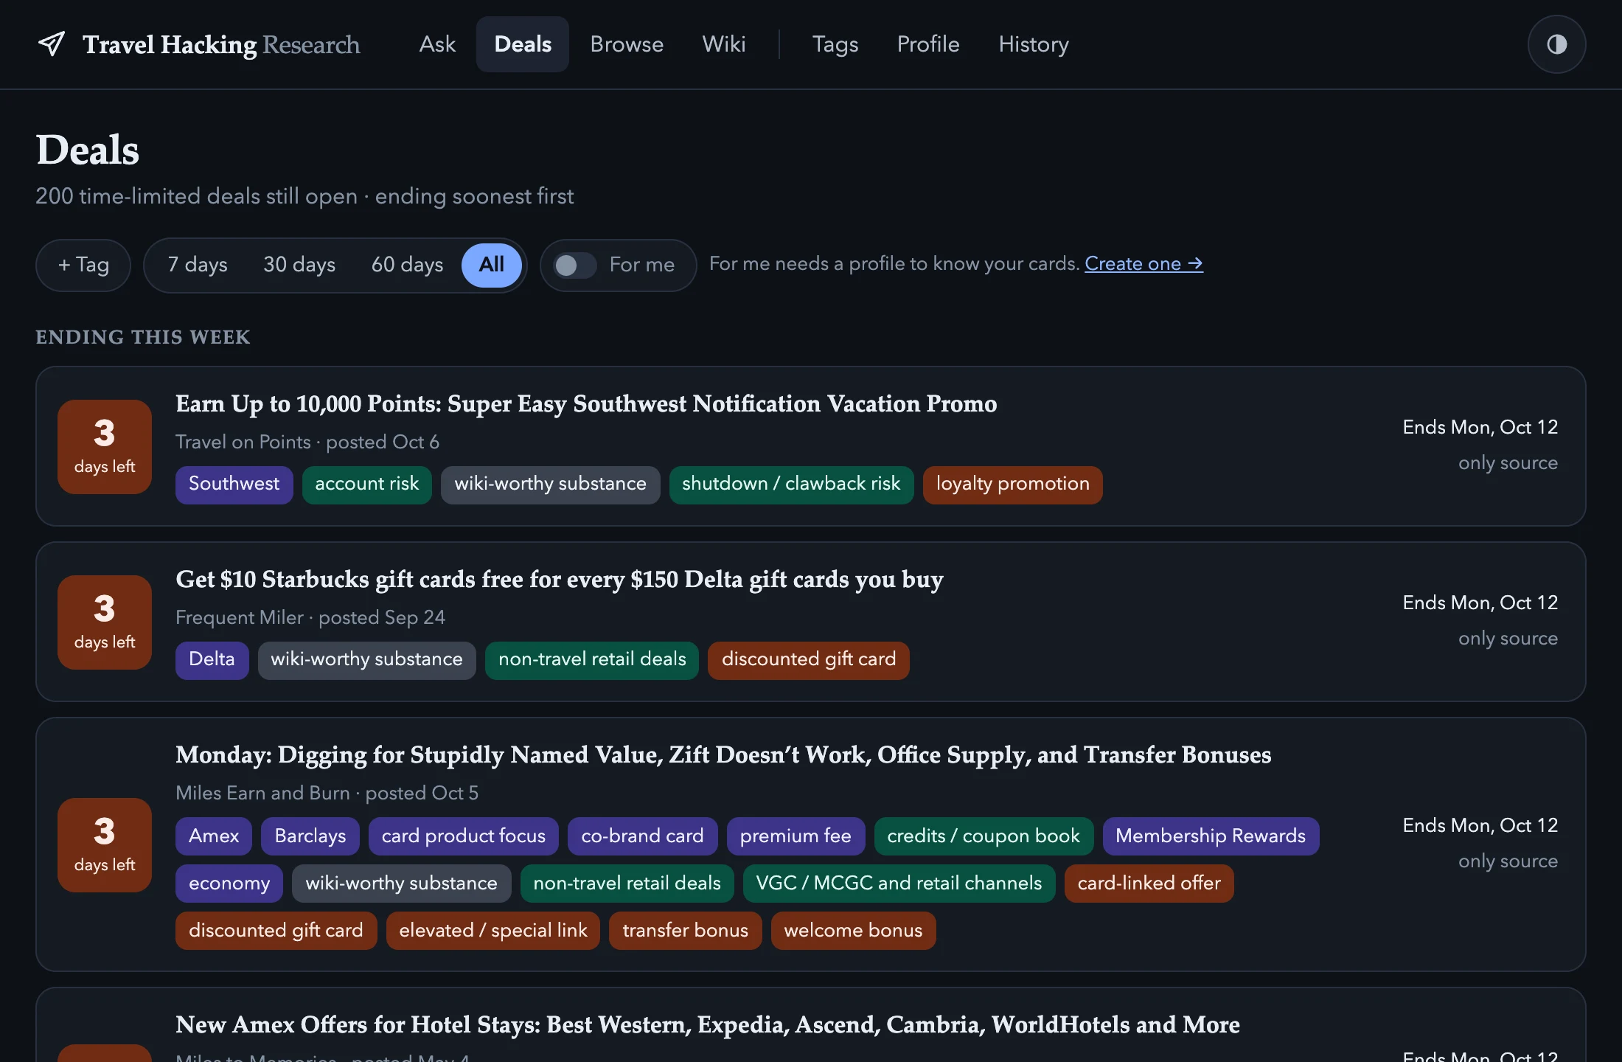The width and height of the screenshot is (1622, 1062).
Task: Open the Tags page
Action: point(835,44)
